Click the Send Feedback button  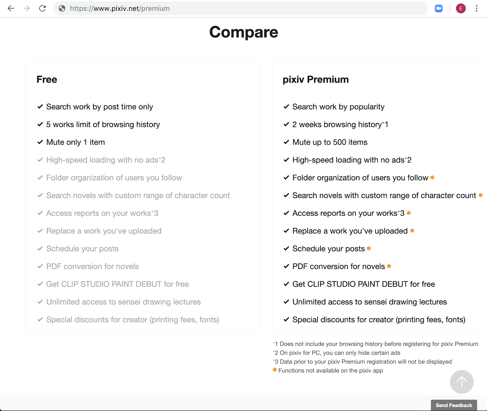tap(454, 405)
